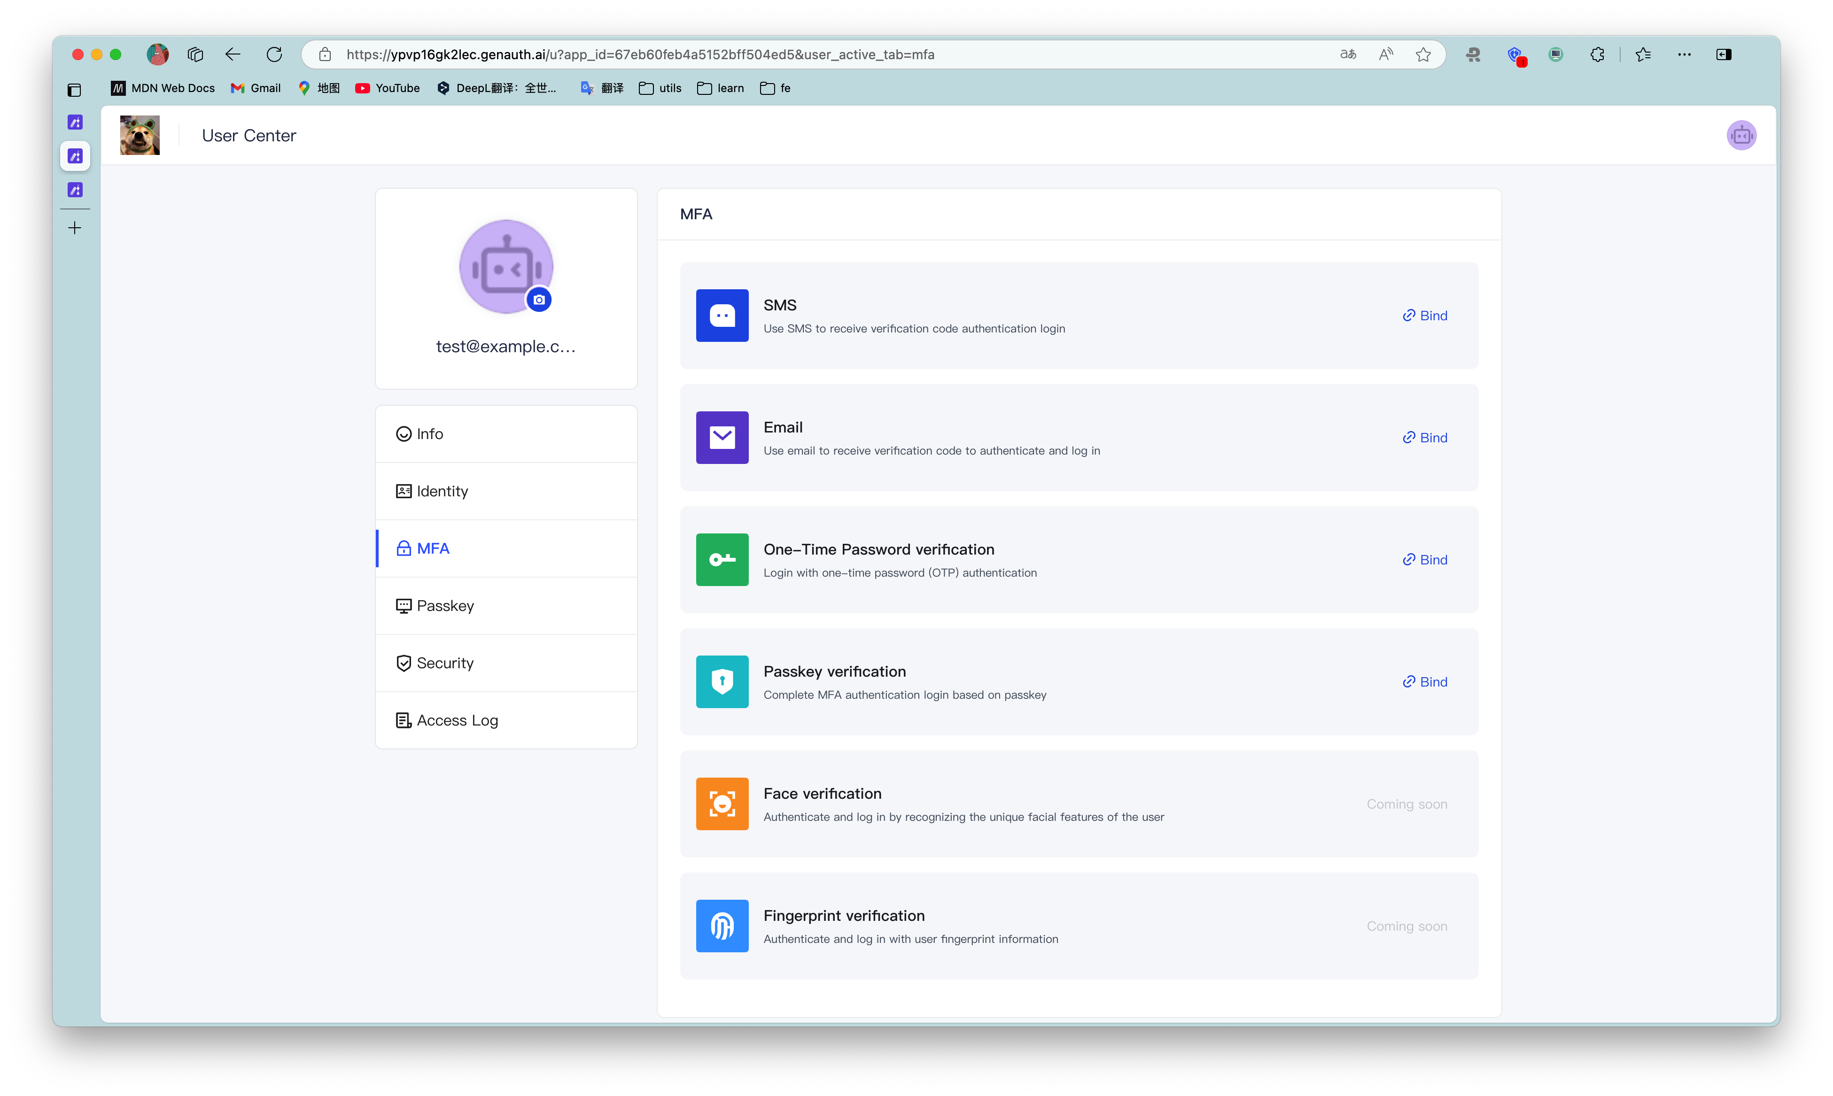Open the 地图 maps bookmark
This screenshot has height=1096, width=1833.
point(318,88)
